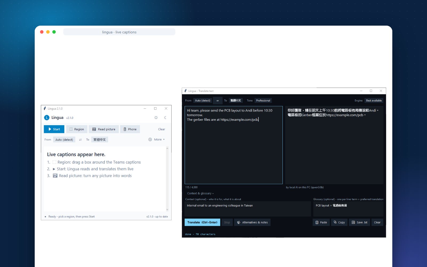
Task: Click feather icon in Translate text title bar
Action: [185, 91]
